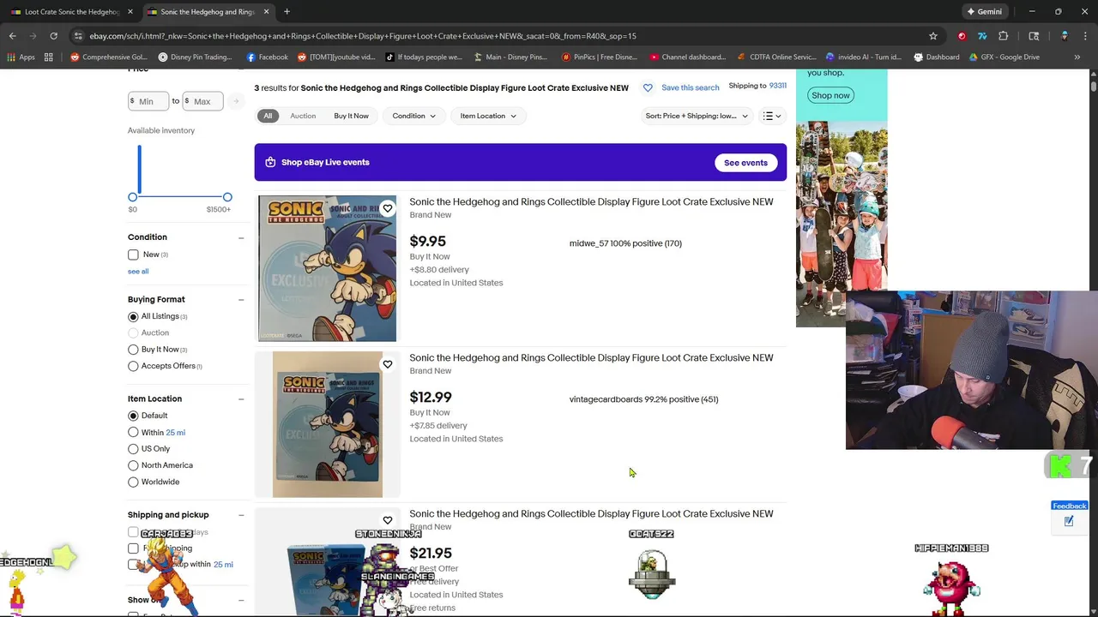Screen dimensions: 1098x617
Task: Collapse Shipping and pickup section
Action: (241, 515)
